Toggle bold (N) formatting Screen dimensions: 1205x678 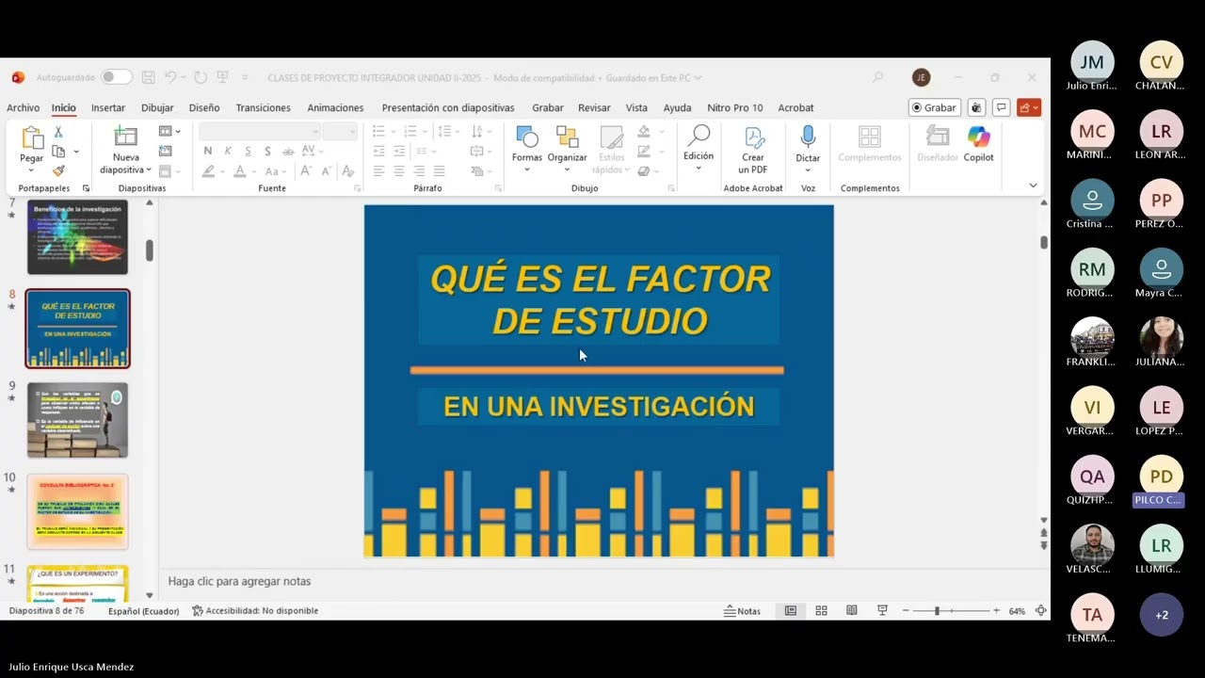[x=208, y=151]
